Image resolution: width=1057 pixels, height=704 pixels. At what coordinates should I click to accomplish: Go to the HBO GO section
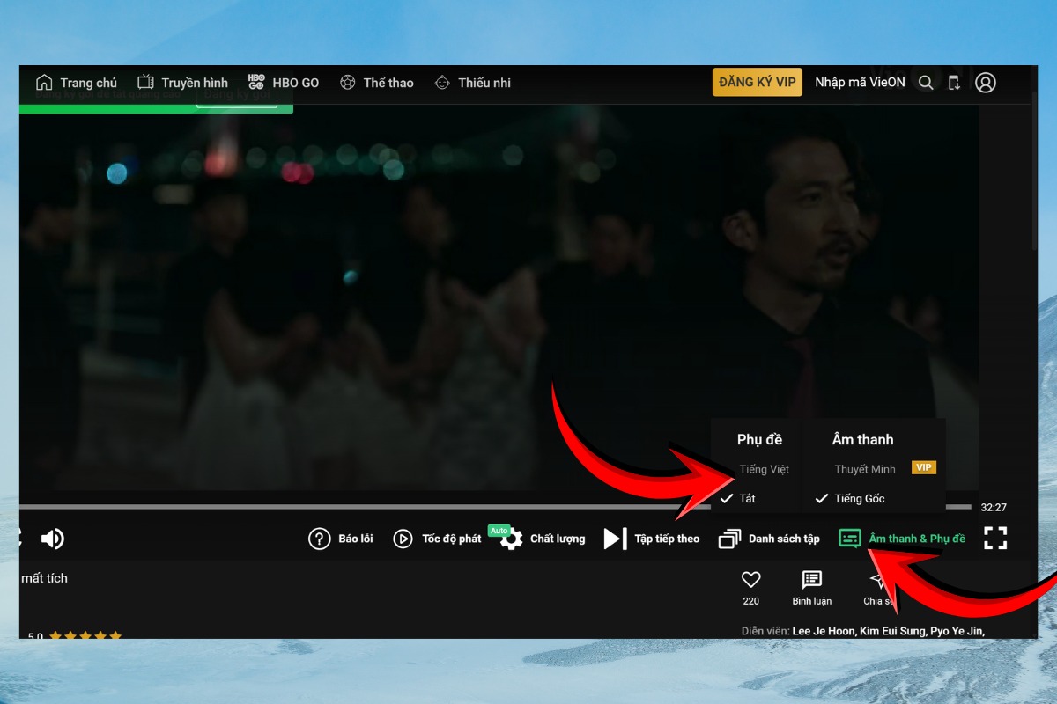(x=285, y=82)
